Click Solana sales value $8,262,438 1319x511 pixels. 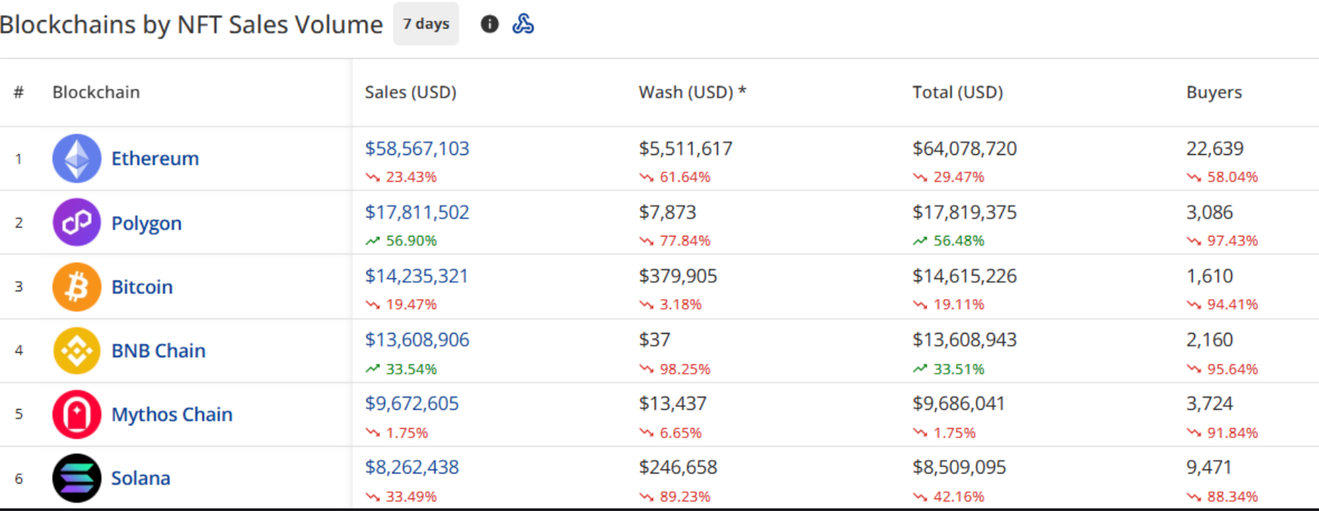[x=412, y=467]
